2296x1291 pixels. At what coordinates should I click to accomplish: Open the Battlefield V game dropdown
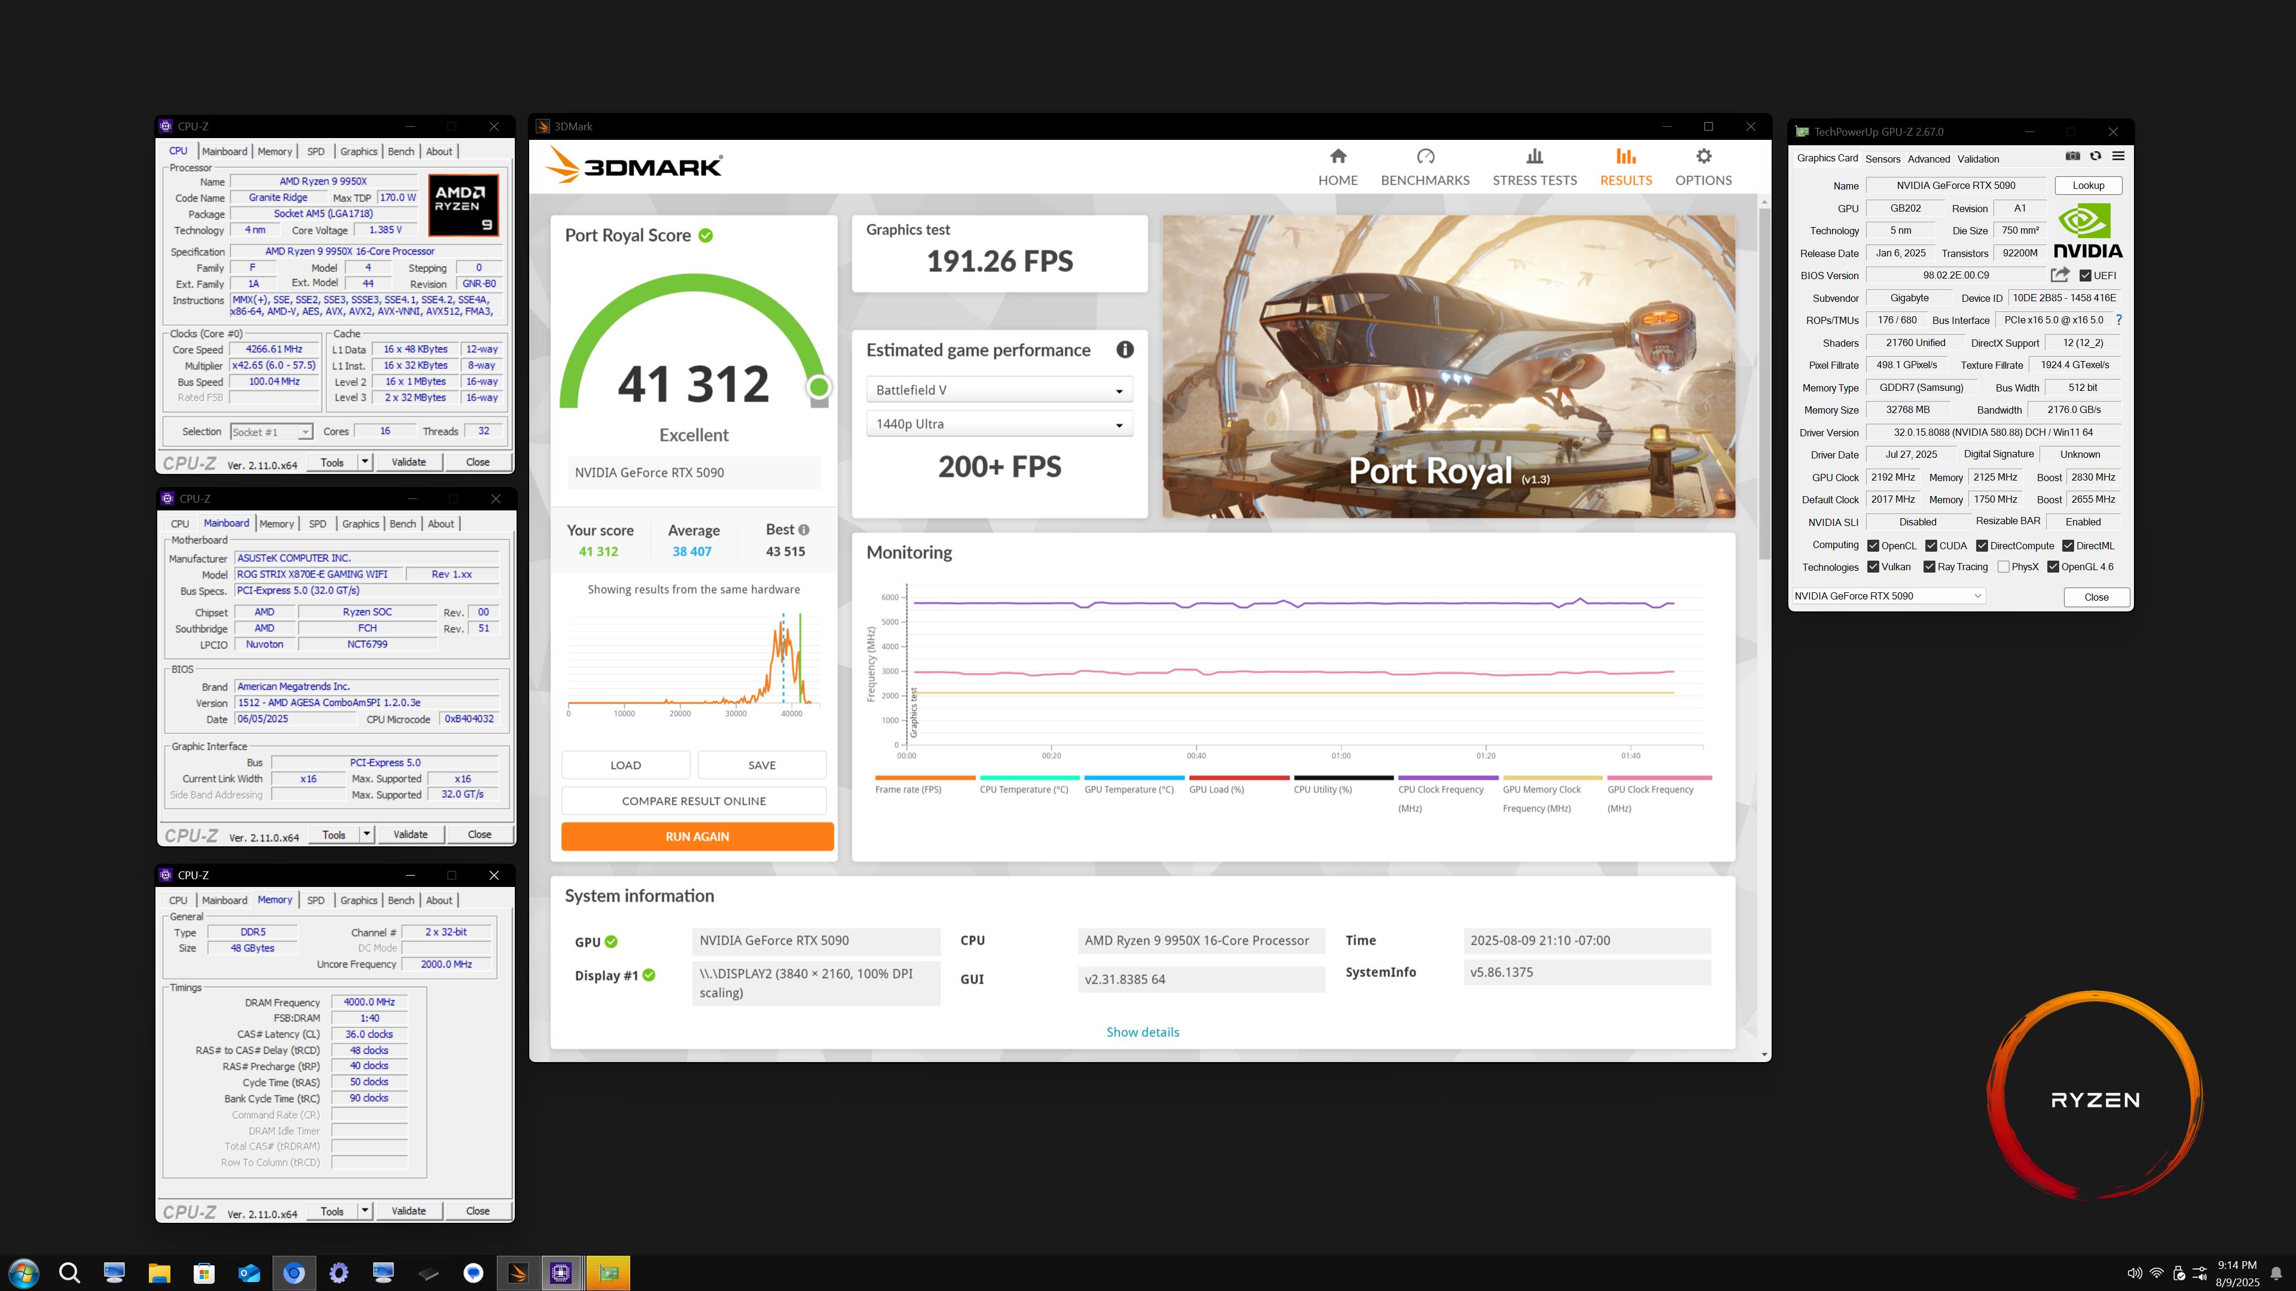999,389
